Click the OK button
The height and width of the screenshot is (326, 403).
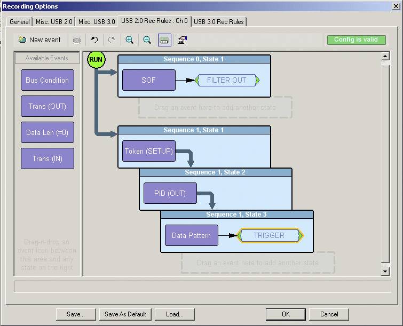286,314
